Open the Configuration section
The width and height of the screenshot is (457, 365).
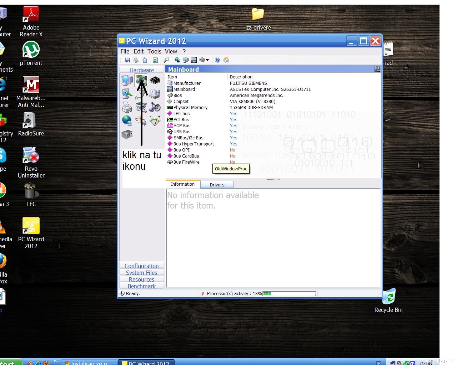[x=142, y=266]
